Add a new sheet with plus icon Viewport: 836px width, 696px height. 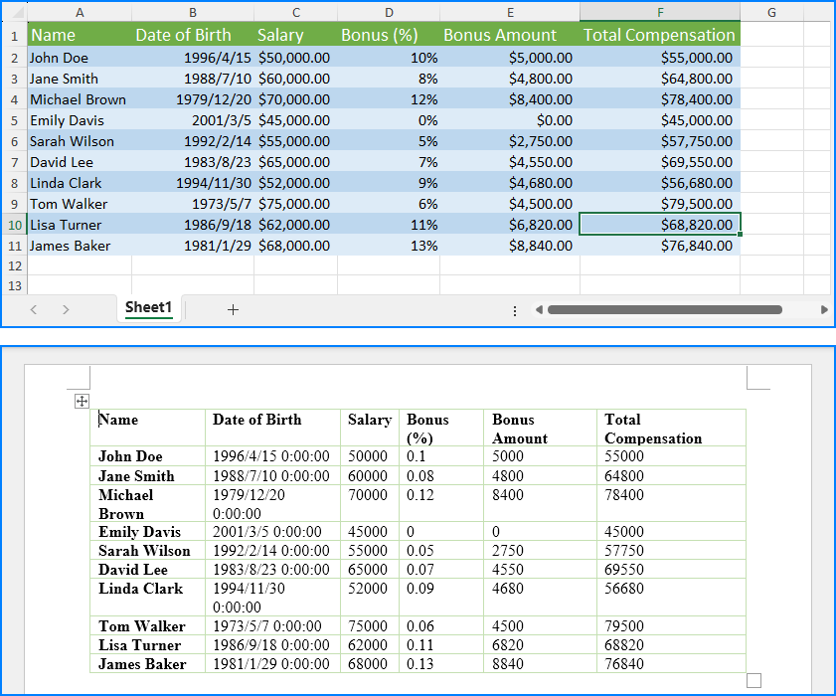(x=233, y=309)
